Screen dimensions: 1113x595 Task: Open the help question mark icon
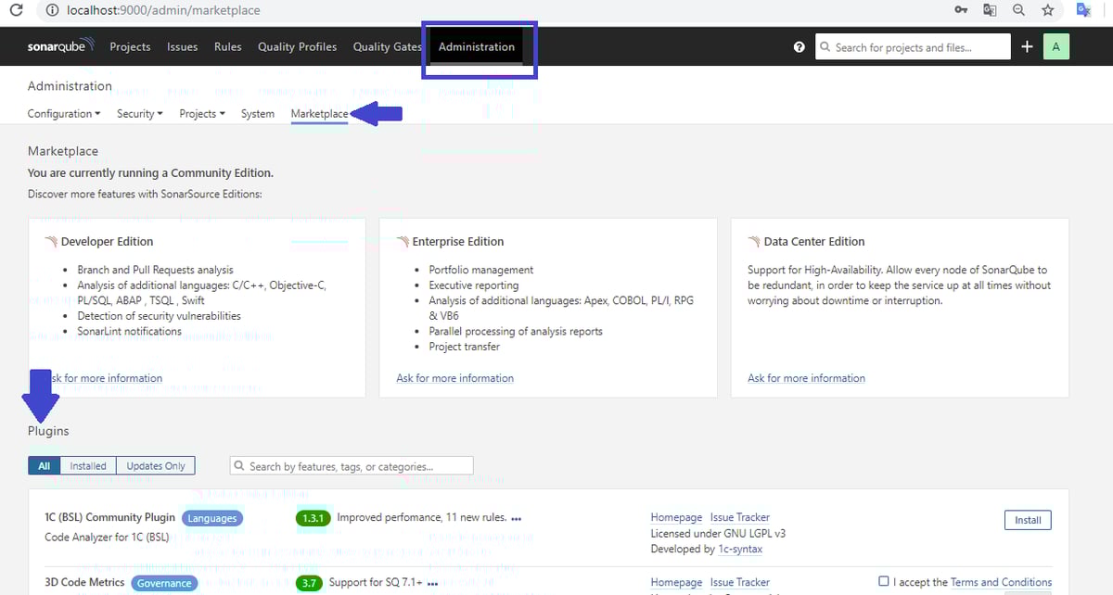click(800, 47)
